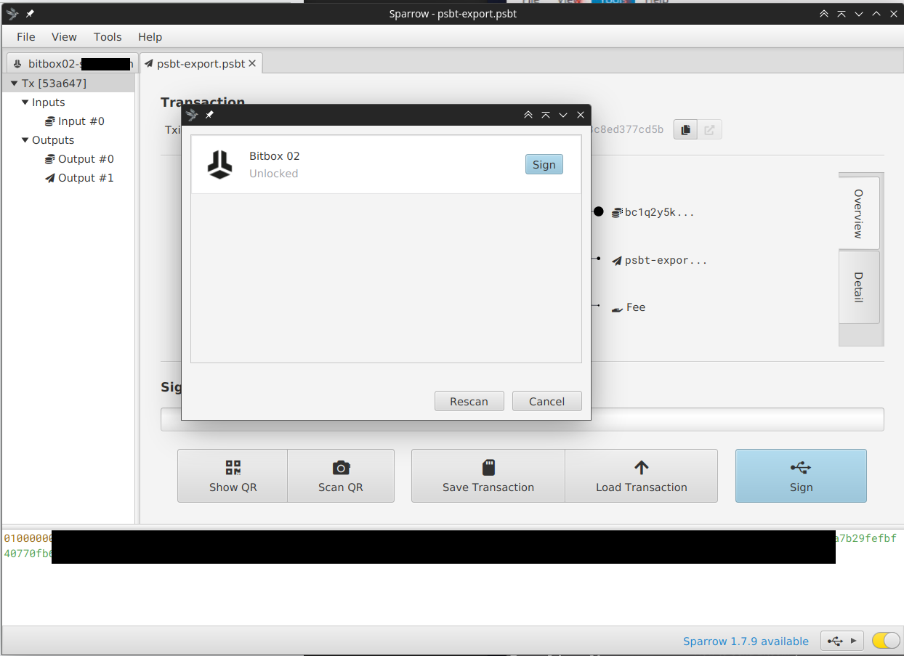Click the Save Transaction SD card icon
This screenshot has height=656, width=904.
tap(488, 467)
